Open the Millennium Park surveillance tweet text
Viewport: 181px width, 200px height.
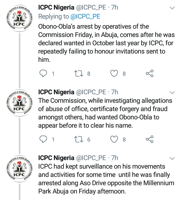click(105, 179)
